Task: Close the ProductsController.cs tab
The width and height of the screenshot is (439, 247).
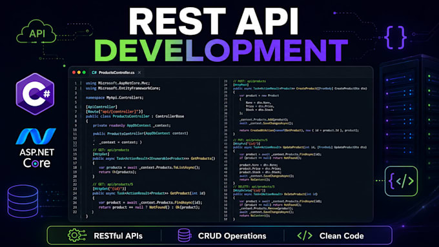Action: (139, 72)
